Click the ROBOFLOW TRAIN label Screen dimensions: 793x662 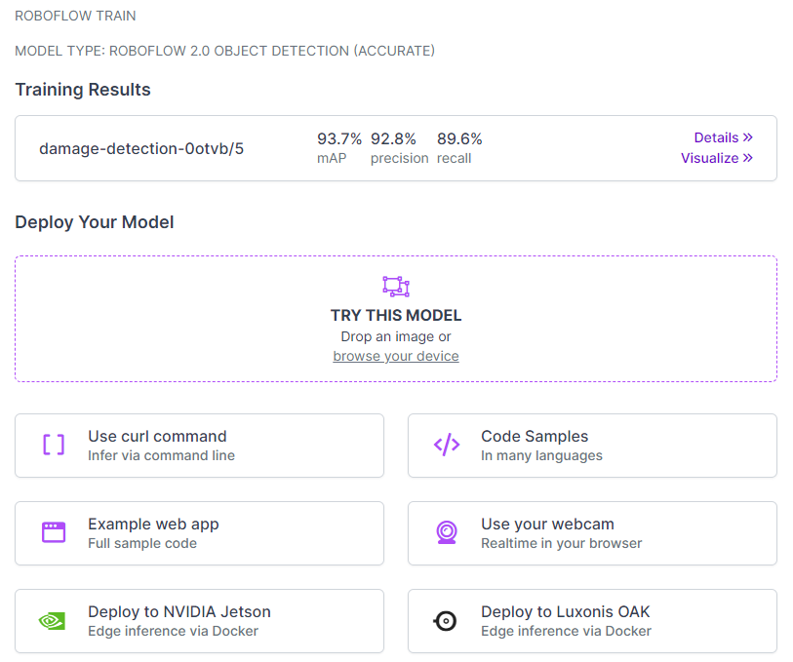coord(75,16)
